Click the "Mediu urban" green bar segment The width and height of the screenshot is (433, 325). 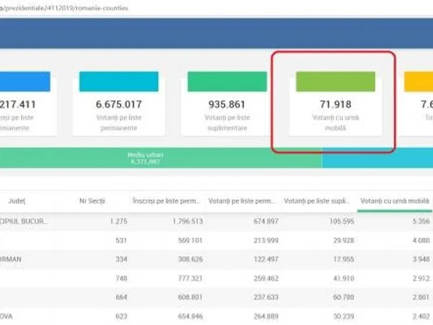click(x=146, y=158)
